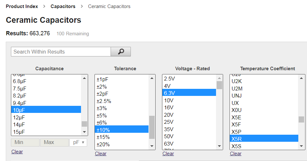Screen dimensions: 307x161
Task: Click the Search Within Results field
Action: 61,52
